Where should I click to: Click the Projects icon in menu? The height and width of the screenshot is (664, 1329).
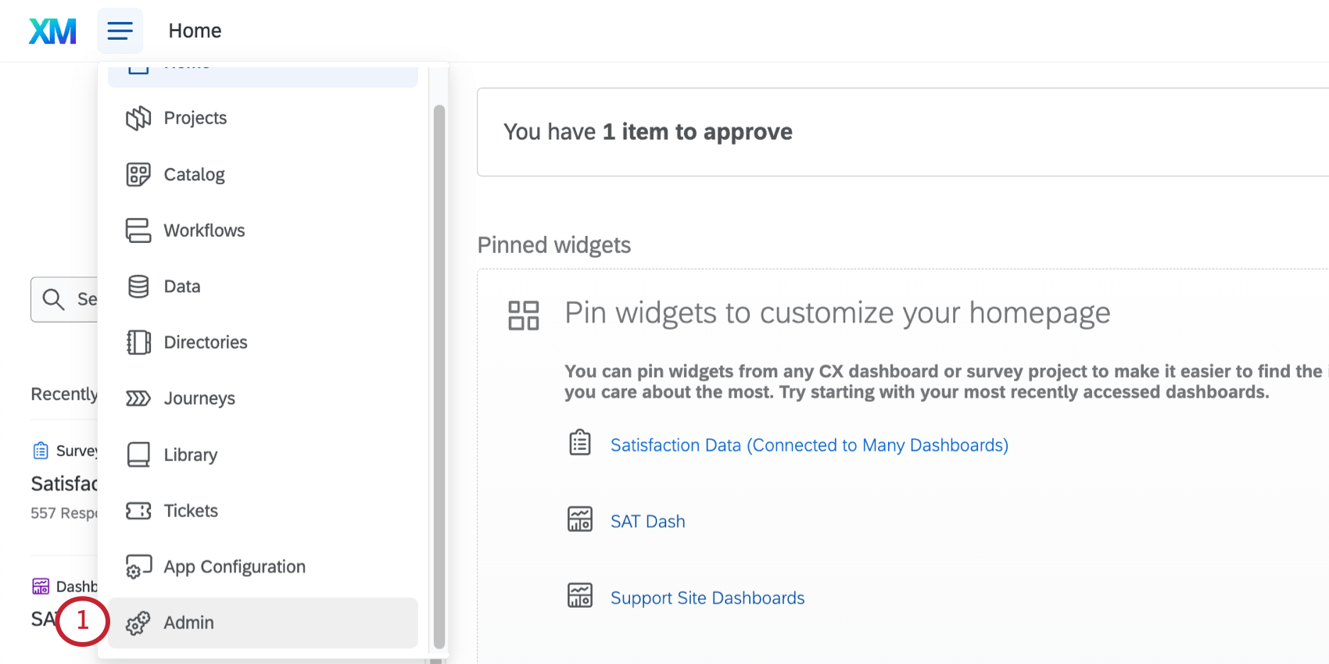click(138, 118)
